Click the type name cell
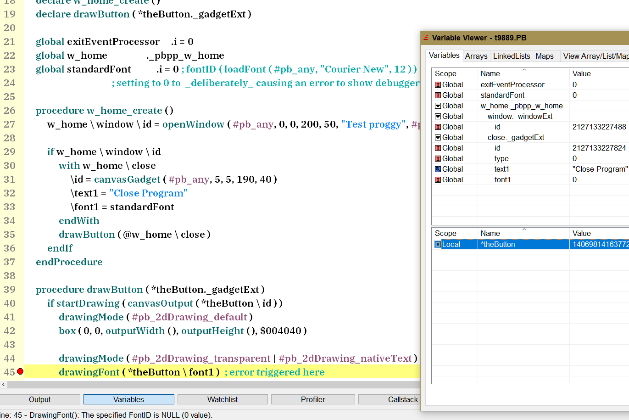This screenshot has width=629, height=420. coord(501,158)
